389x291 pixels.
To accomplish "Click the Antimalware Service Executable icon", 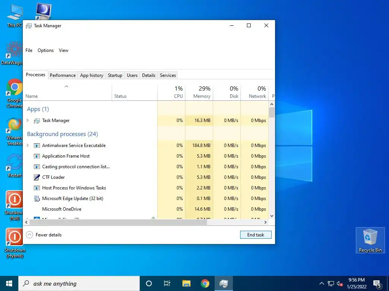I will [37, 145].
